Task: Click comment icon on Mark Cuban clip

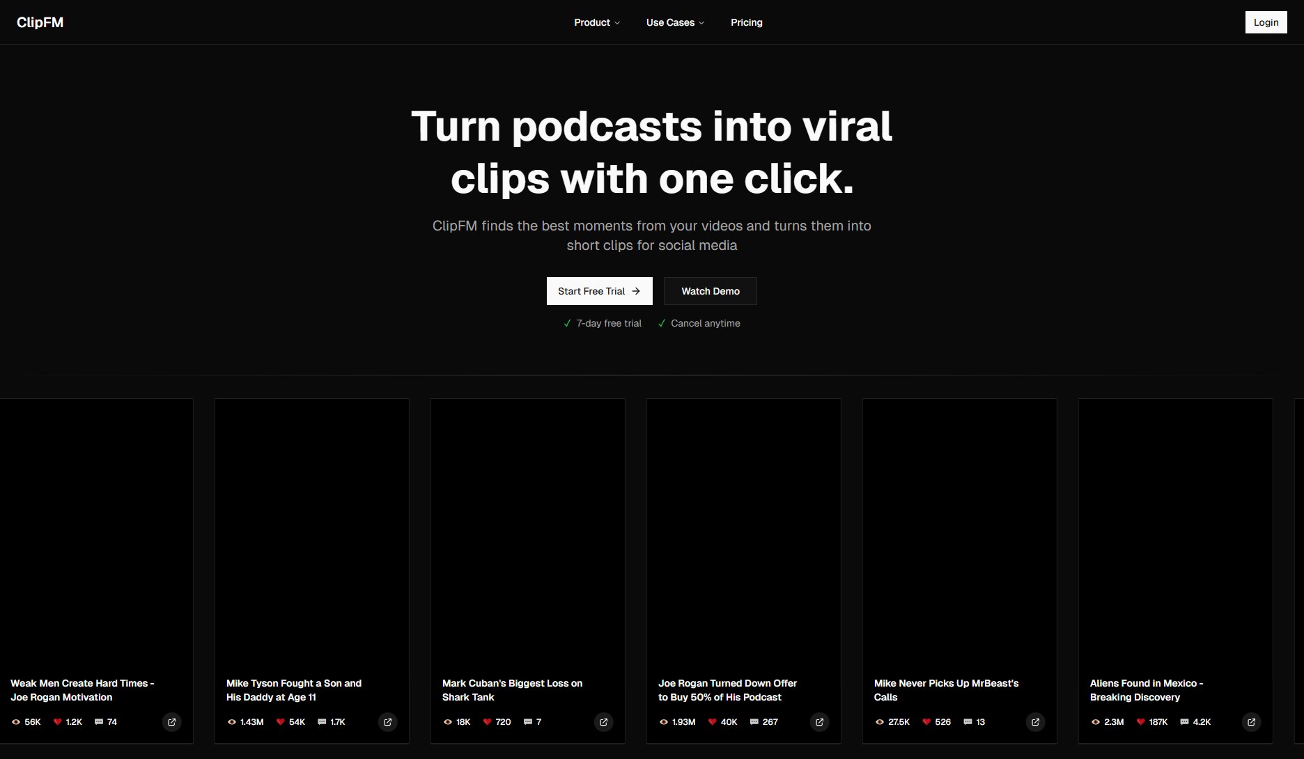Action: [x=528, y=722]
